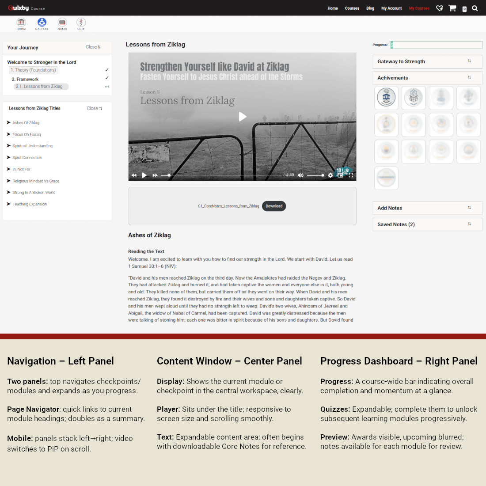
Task: Download the Core Notes file
Action: [x=274, y=206]
